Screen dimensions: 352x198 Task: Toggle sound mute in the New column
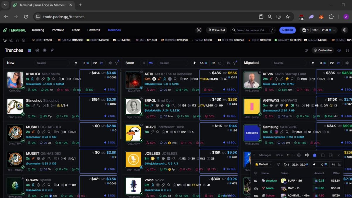point(110,63)
